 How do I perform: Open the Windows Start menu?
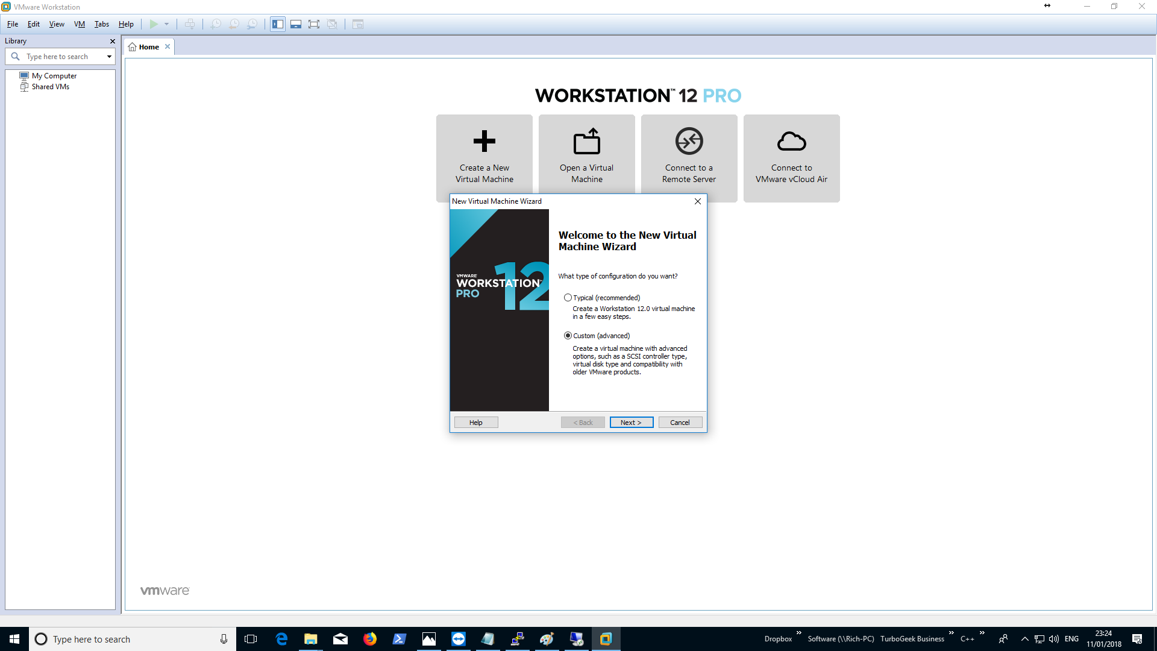tap(14, 639)
